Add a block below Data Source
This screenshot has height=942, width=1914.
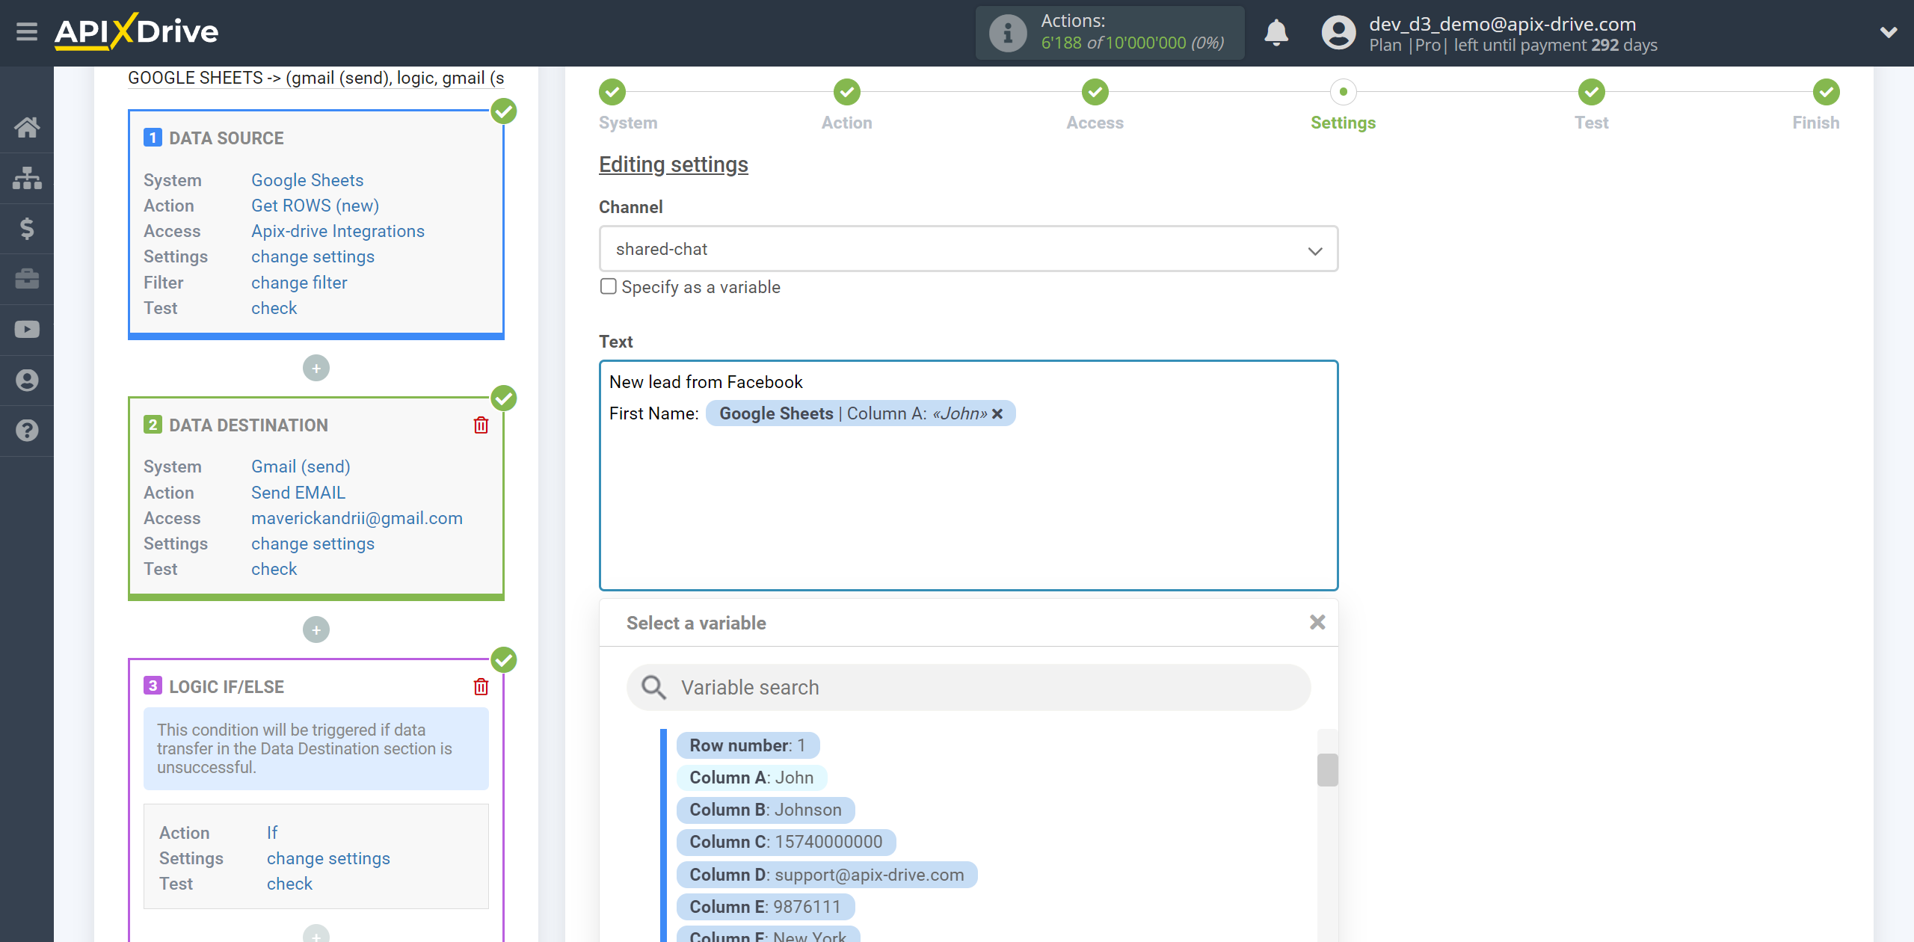click(x=316, y=368)
